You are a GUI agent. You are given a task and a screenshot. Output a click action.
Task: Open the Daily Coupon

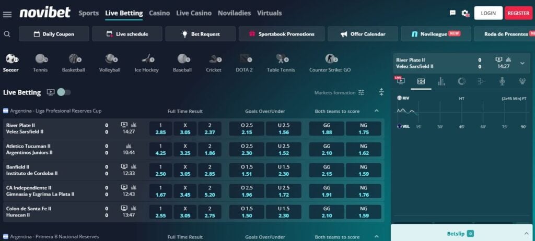coord(54,34)
